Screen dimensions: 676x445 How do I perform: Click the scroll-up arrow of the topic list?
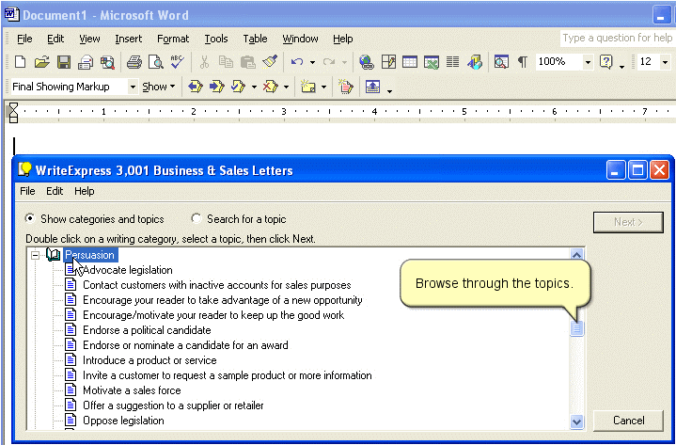tap(577, 255)
